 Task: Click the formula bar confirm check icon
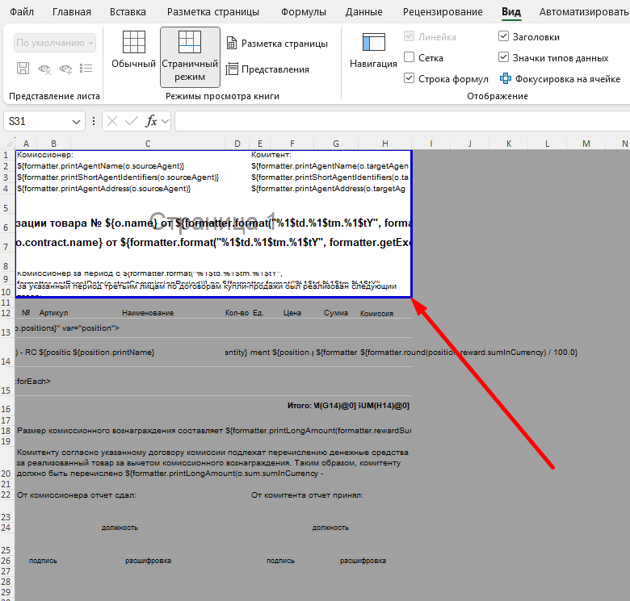pos(131,121)
